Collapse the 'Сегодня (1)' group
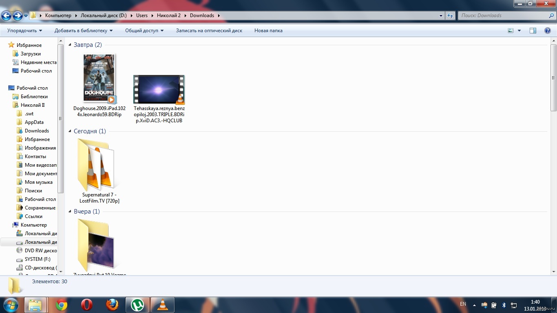This screenshot has height=313, width=557. tap(70, 131)
